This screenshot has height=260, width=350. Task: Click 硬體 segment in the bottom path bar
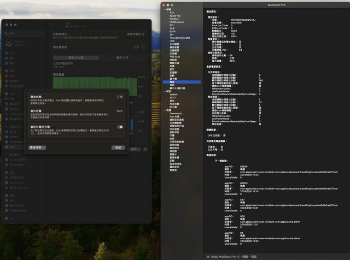click(x=245, y=257)
